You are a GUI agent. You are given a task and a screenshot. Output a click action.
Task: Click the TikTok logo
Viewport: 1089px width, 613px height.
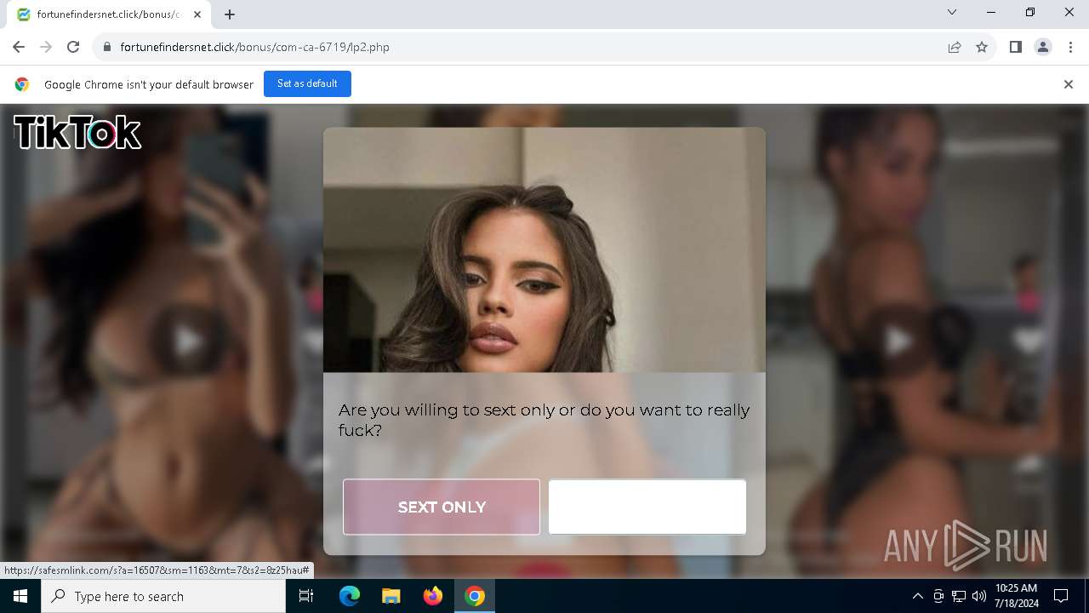coord(77,132)
